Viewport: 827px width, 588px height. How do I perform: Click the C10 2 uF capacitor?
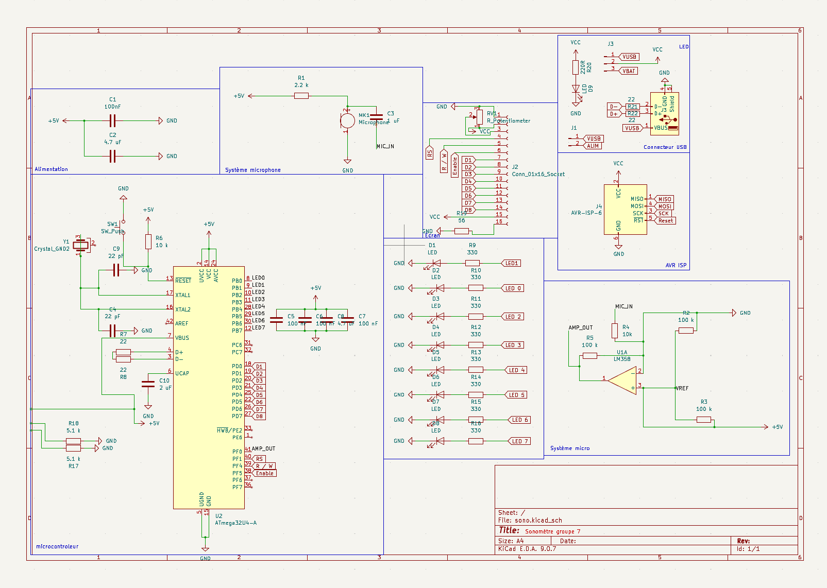(148, 384)
